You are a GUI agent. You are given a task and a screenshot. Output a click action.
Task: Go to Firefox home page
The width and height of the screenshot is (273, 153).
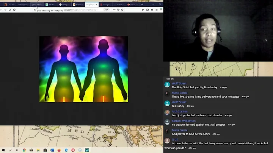click(x=14, y=10)
